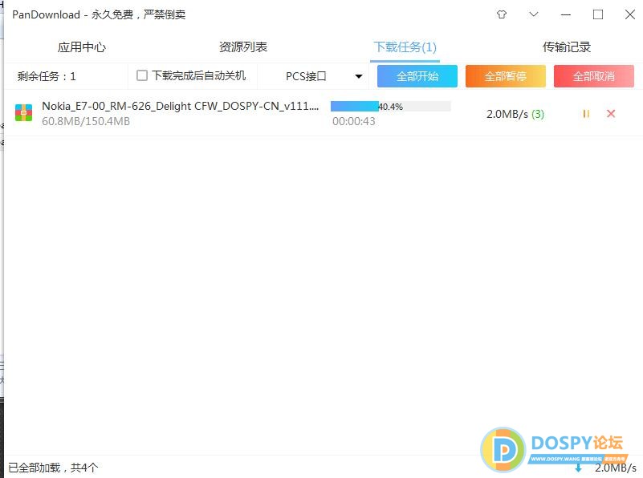Minimize the PanDownload window
This screenshot has height=478, width=643.
pyautogui.click(x=566, y=14)
